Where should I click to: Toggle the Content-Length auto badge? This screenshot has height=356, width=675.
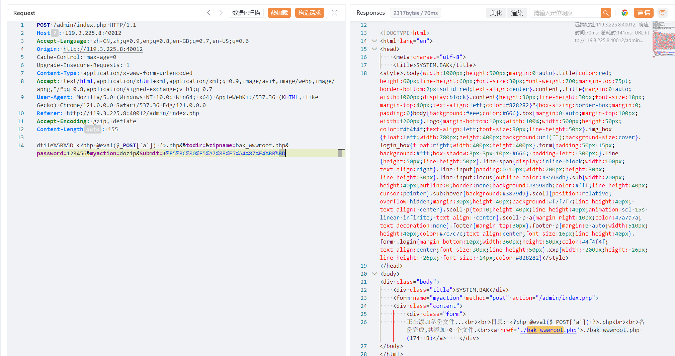[x=93, y=129]
